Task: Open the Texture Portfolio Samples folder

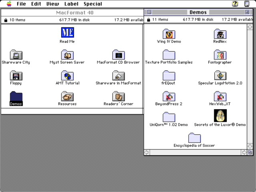Action: (169, 55)
